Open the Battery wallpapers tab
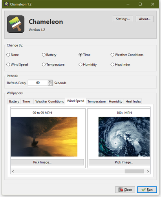Screen dimensions: 161x197 14,101
